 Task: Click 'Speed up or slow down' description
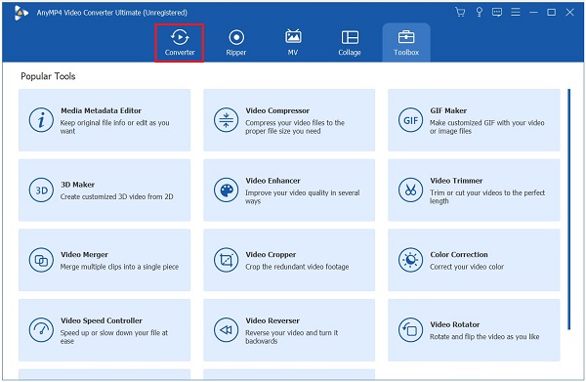tap(113, 336)
